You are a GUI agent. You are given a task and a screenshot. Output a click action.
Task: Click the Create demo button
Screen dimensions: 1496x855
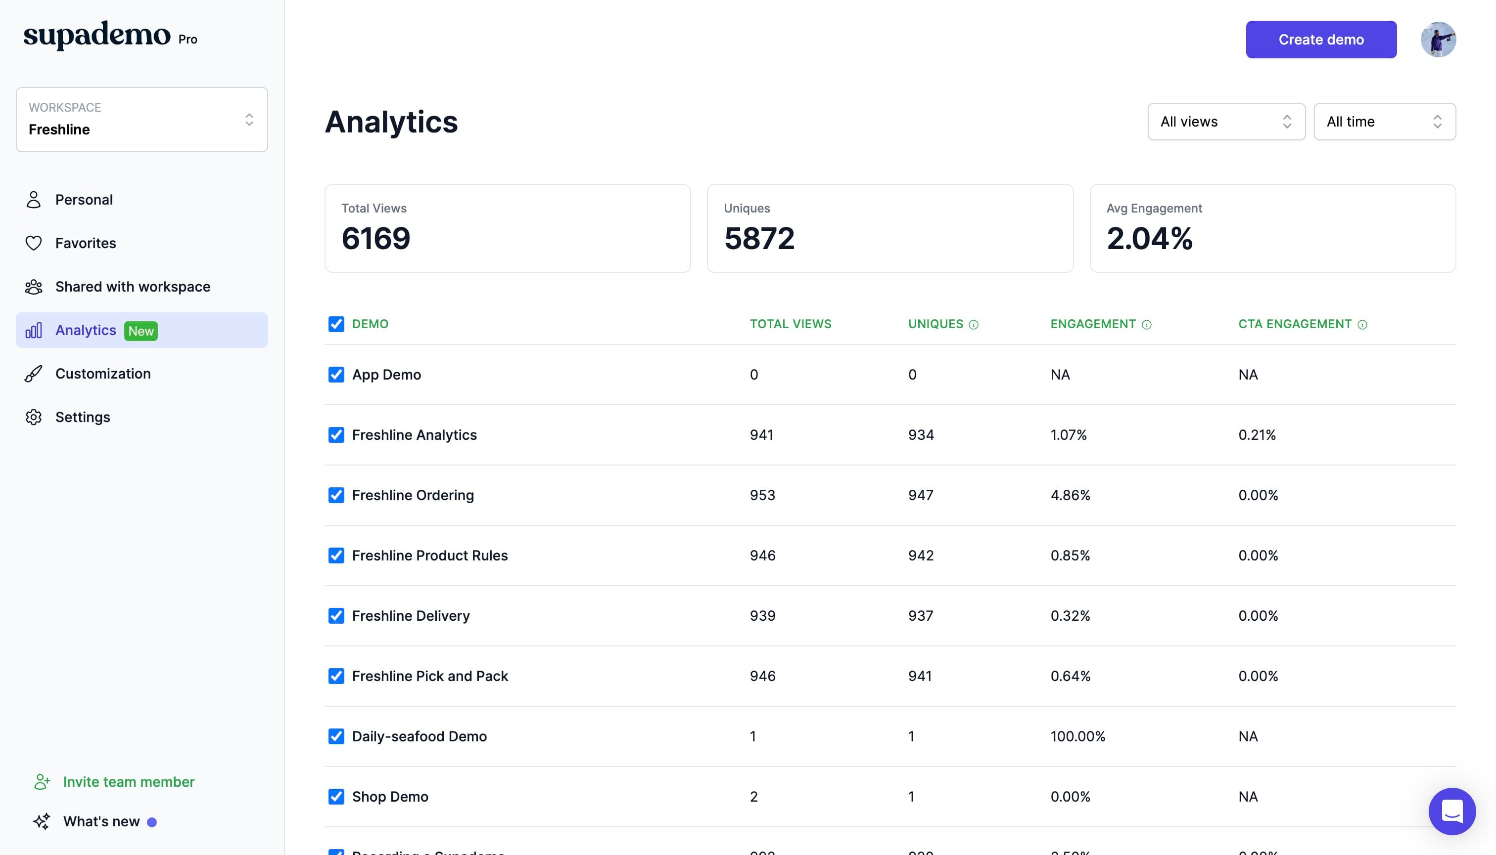1321,40
